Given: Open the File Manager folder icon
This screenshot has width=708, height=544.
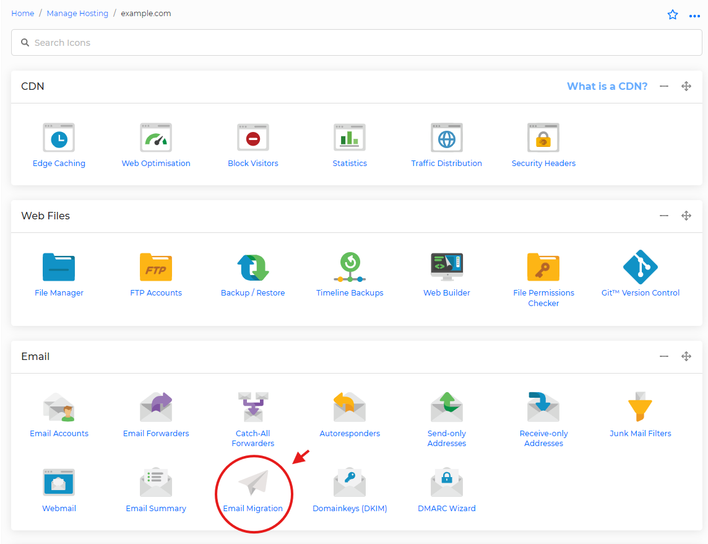Looking at the screenshot, I should click(x=59, y=267).
